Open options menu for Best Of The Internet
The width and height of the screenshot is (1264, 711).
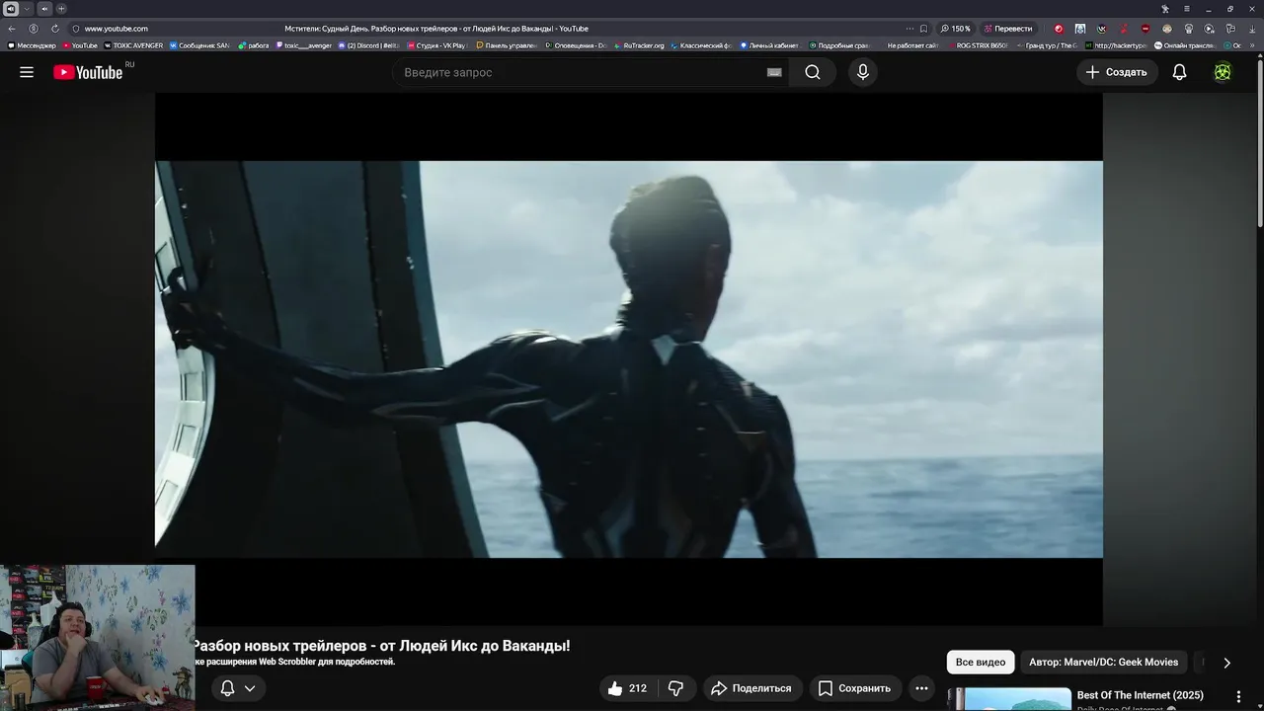click(1238, 697)
